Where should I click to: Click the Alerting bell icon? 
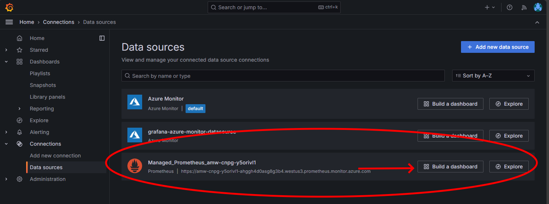coord(20,132)
